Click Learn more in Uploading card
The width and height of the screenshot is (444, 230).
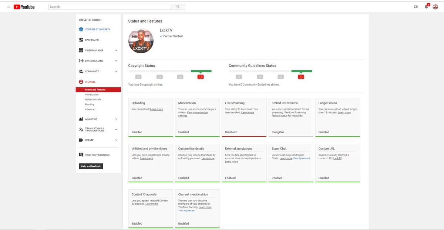coord(157,109)
